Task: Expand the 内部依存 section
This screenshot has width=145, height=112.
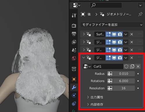Action: [x=95, y=104]
